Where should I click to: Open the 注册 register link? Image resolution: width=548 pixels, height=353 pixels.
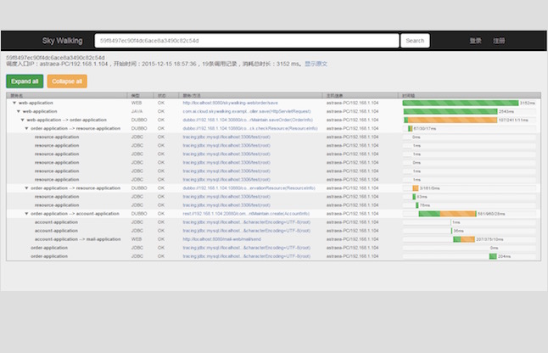[x=499, y=41]
